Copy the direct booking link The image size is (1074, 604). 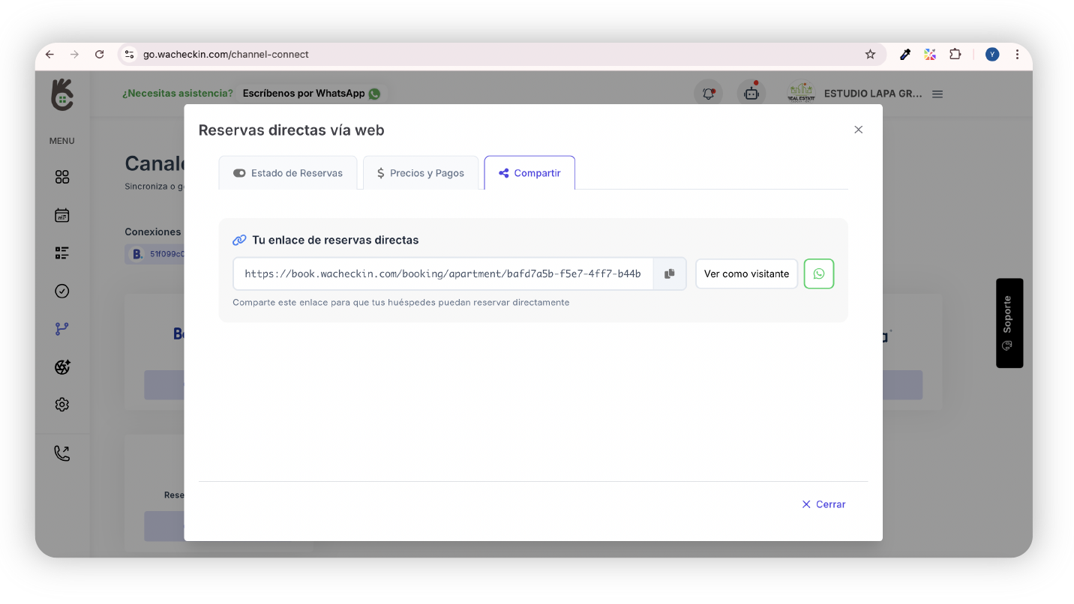[x=670, y=274]
